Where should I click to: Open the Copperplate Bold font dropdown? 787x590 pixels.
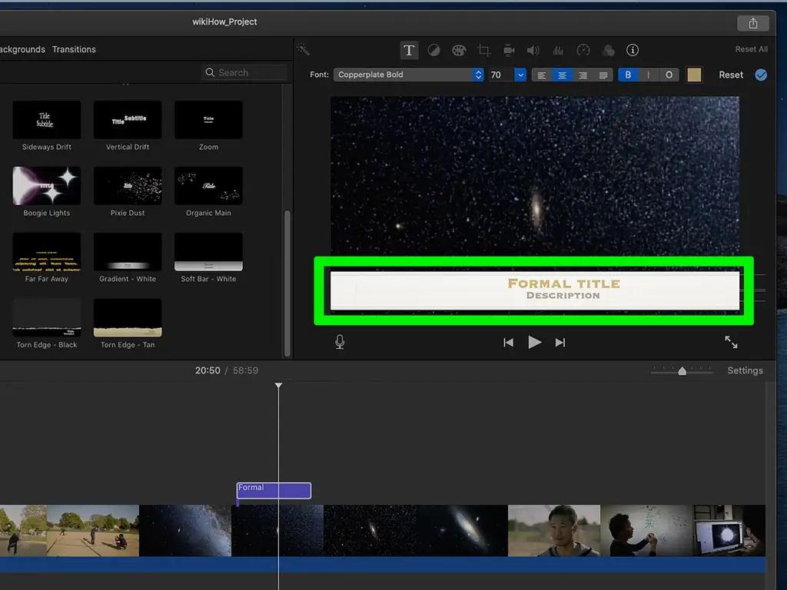point(409,75)
